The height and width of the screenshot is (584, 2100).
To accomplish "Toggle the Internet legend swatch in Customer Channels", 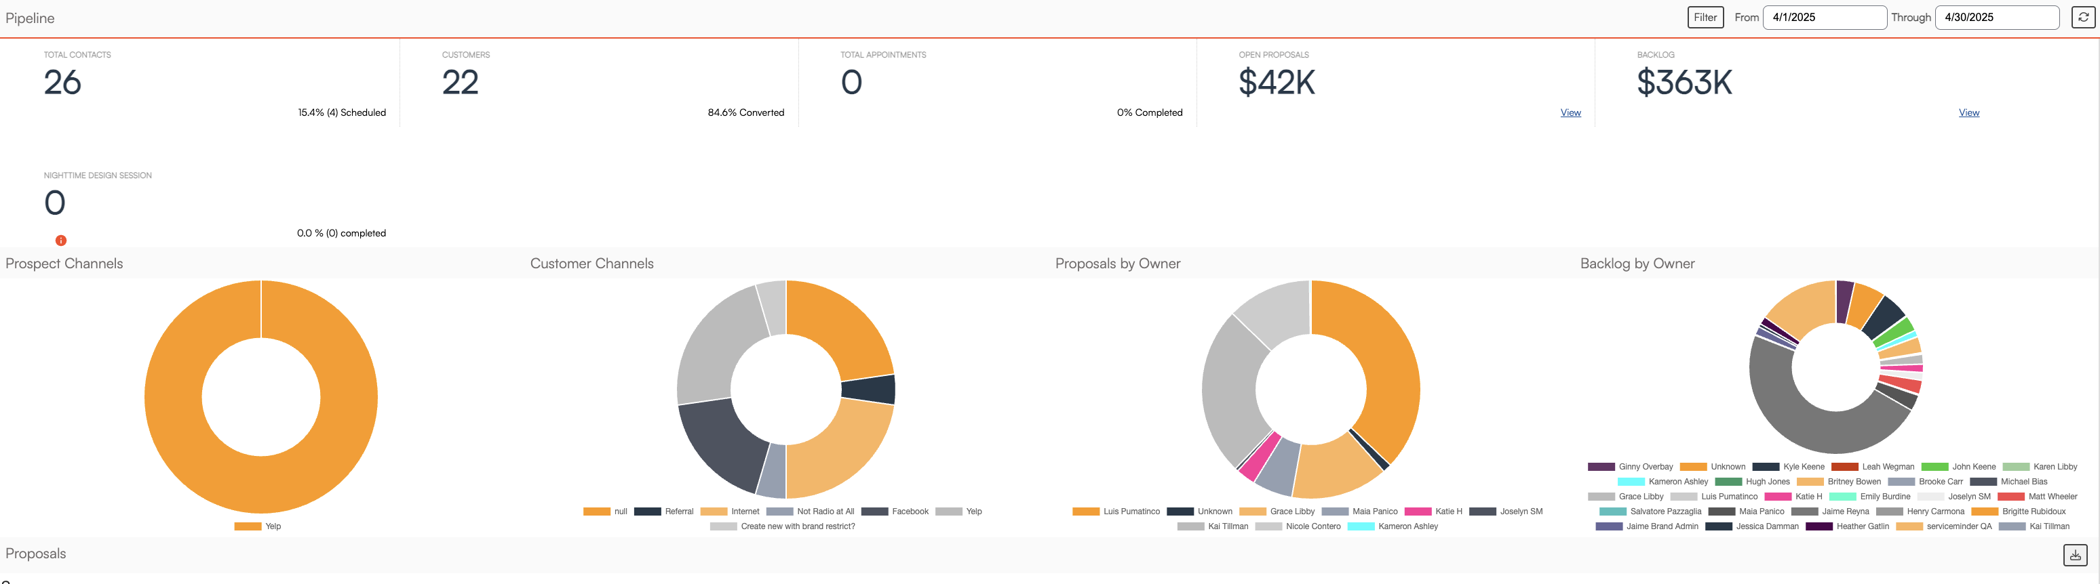I will [x=714, y=512].
